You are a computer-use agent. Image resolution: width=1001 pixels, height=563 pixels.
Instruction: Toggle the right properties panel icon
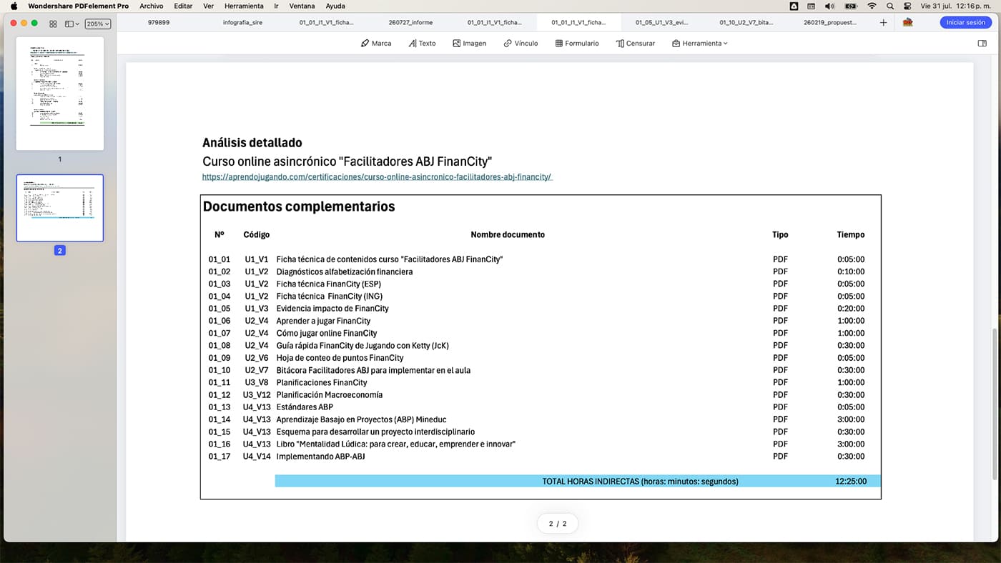(x=982, y=44)
